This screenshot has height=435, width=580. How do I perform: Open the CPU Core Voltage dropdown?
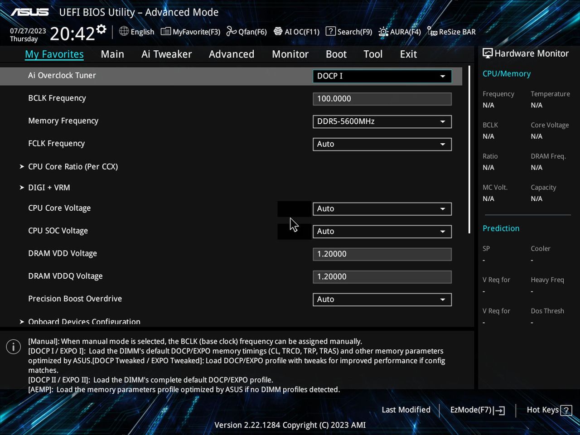[382, 209]
